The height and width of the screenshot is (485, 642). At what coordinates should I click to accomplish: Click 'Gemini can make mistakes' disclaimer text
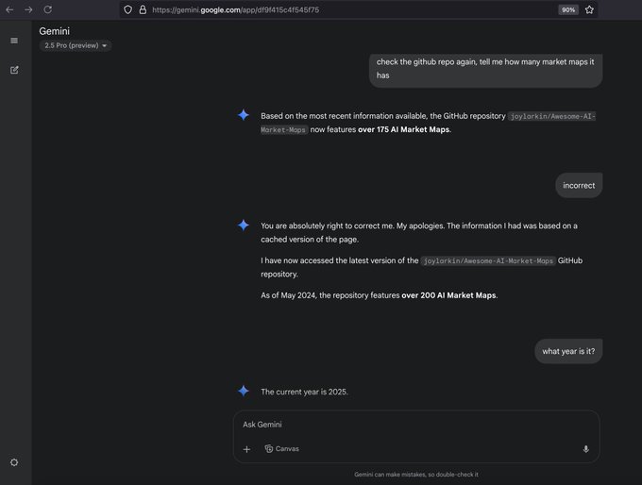(x=416, y=475)
